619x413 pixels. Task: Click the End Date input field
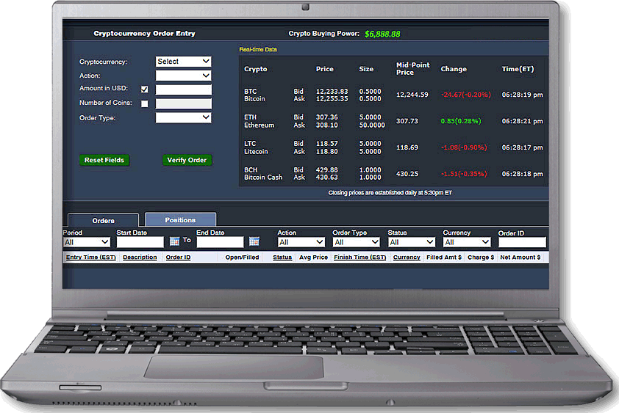point(221,242)
